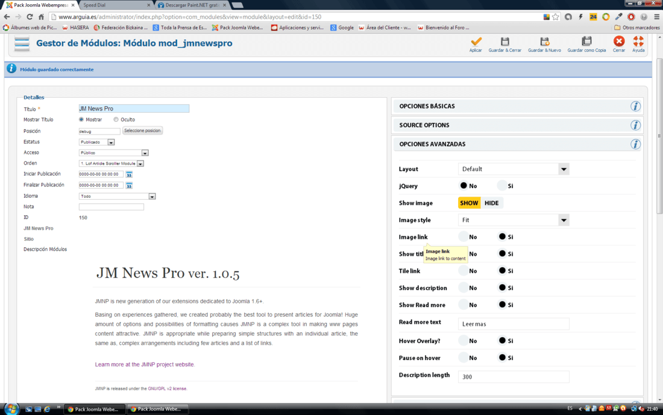Bookmark page with star icon
The height and width of the screenshot is (415, 663).
(556, 17)
